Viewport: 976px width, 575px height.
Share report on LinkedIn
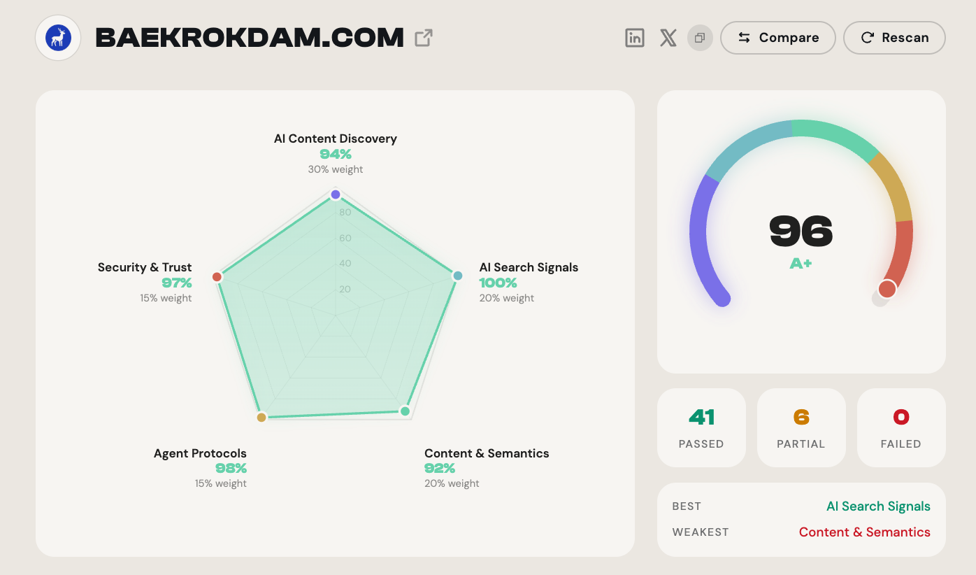click(635, 38)
